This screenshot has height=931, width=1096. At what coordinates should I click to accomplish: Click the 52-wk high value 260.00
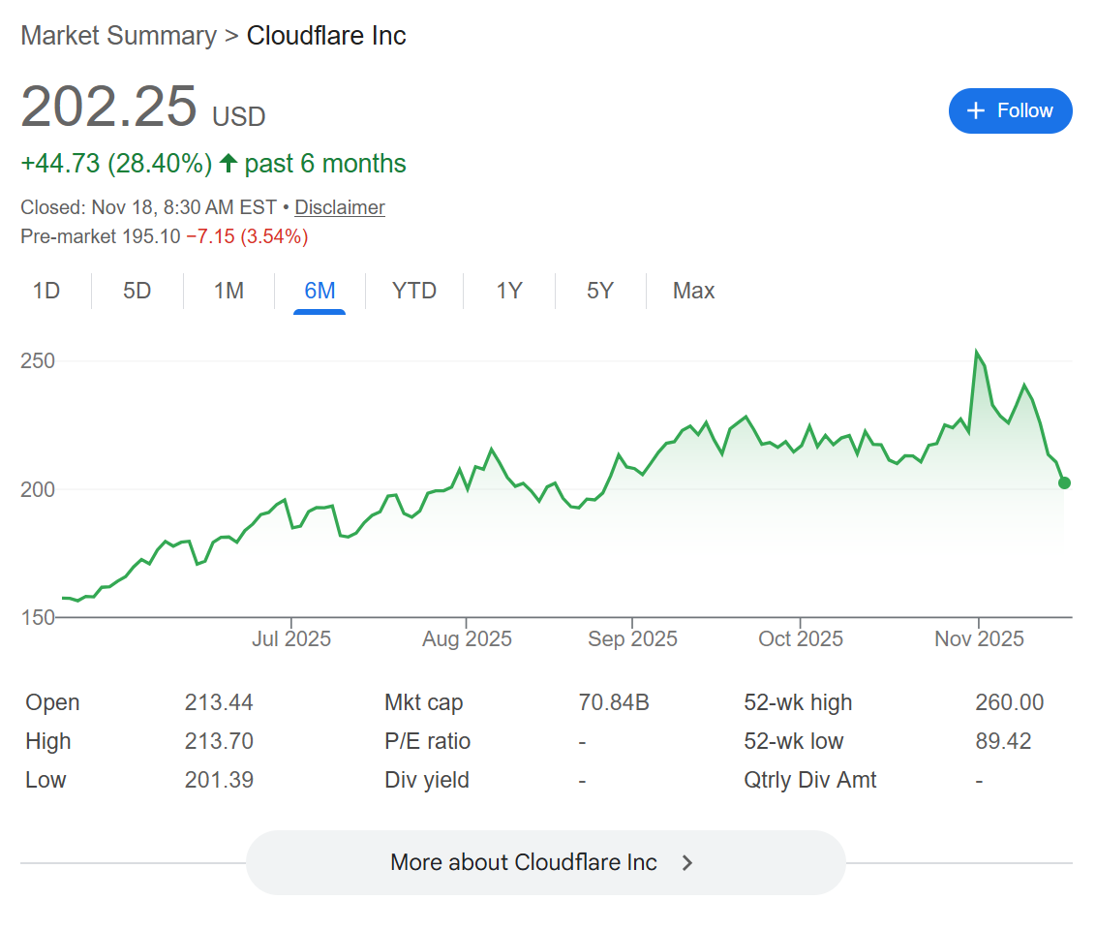[1009, 702]
